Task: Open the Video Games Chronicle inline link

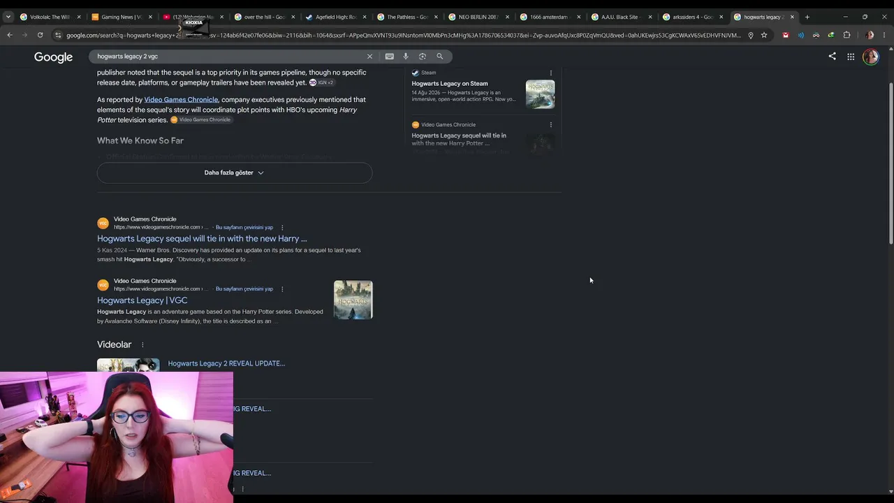Action: (x=181, y=100)
